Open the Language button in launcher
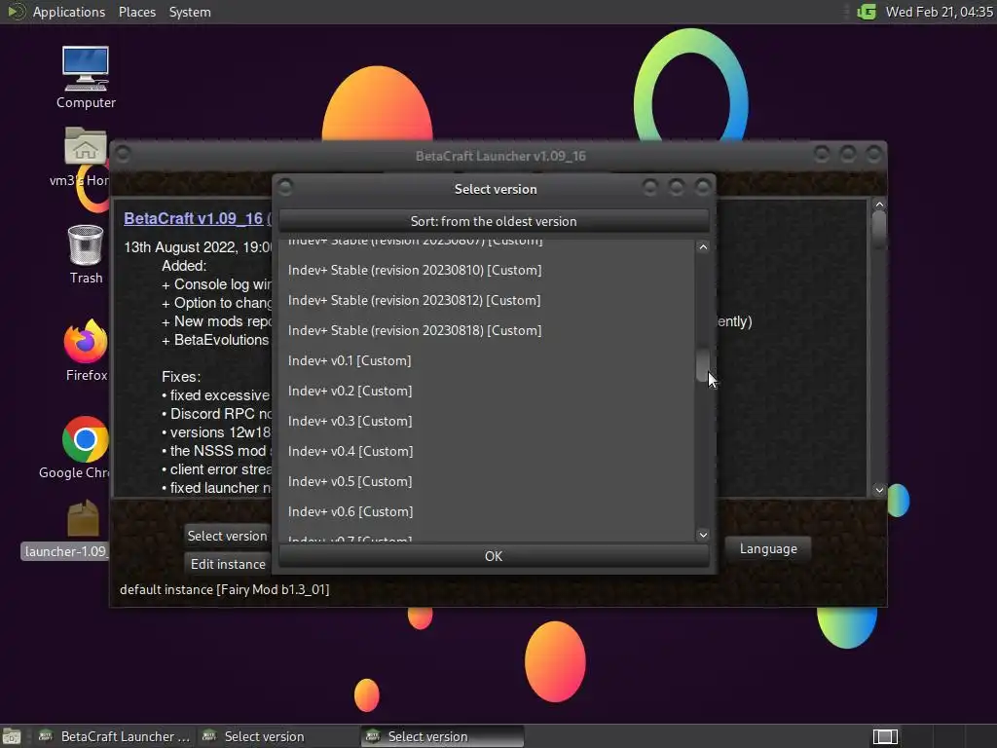Image resolution: width=997 pixels, height=748 pixels. pyautogui.click(x=768, y=548)
